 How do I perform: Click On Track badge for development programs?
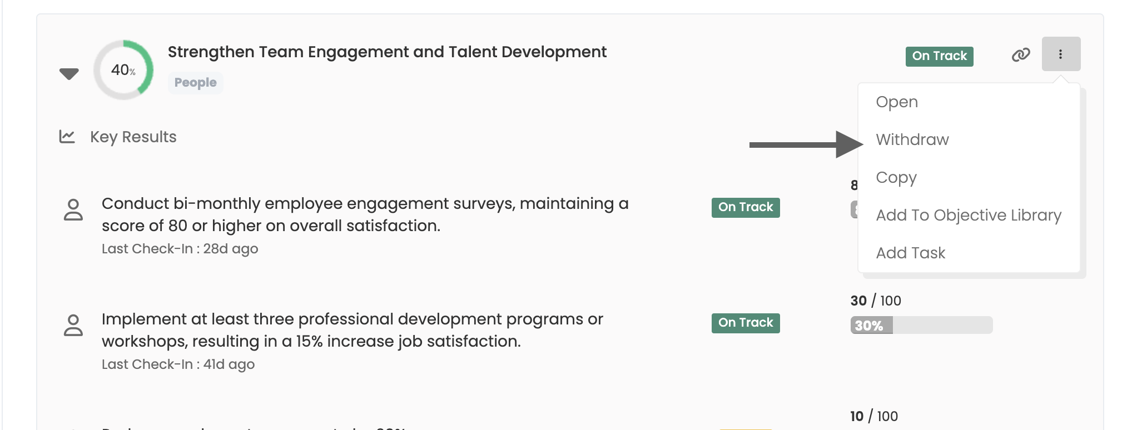(x=745, y=323)
